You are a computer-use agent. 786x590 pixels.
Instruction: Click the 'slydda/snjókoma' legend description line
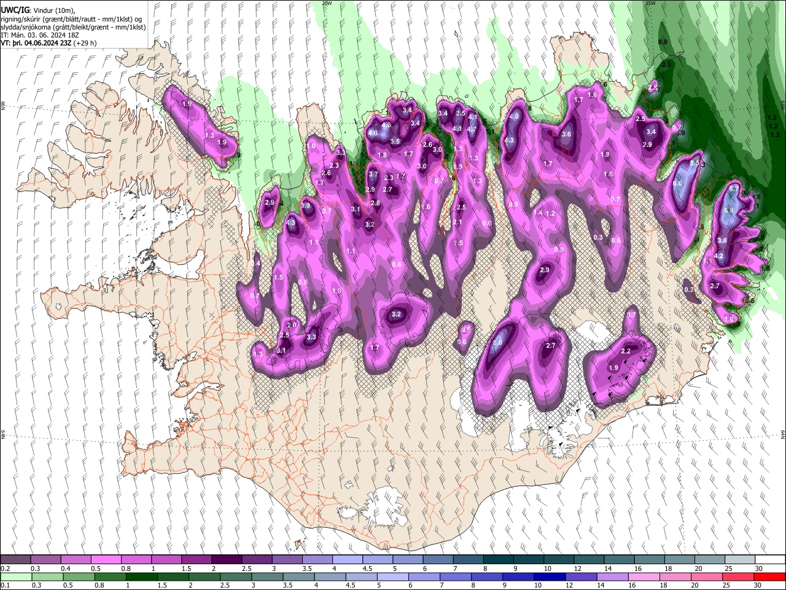coord(73,28)
